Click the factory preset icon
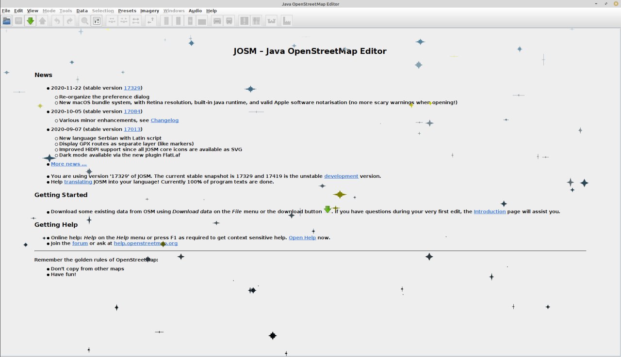 (x=286, y=21)
